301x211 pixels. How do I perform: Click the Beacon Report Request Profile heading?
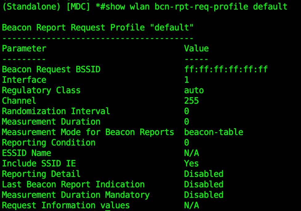tap(98, 27)
